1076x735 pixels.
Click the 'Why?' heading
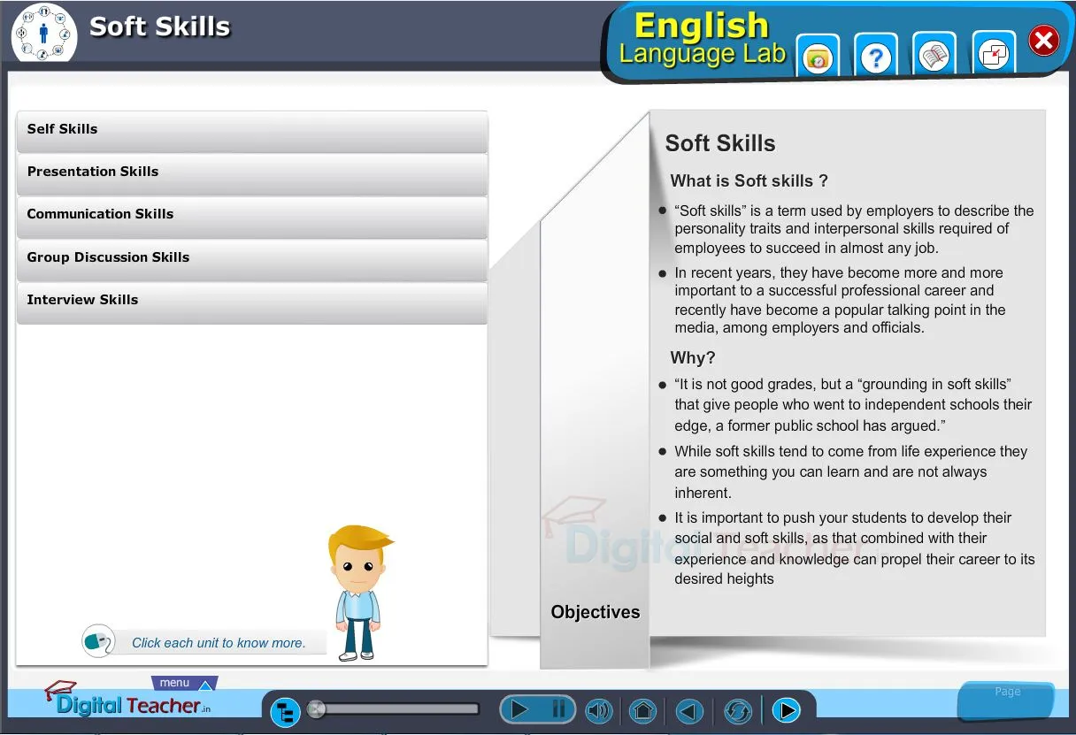tap(693, 358)
